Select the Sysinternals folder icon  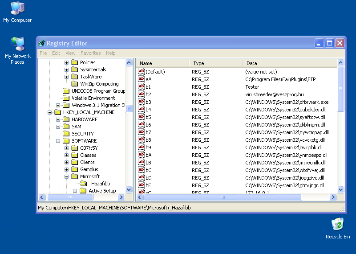pos(75,70)
